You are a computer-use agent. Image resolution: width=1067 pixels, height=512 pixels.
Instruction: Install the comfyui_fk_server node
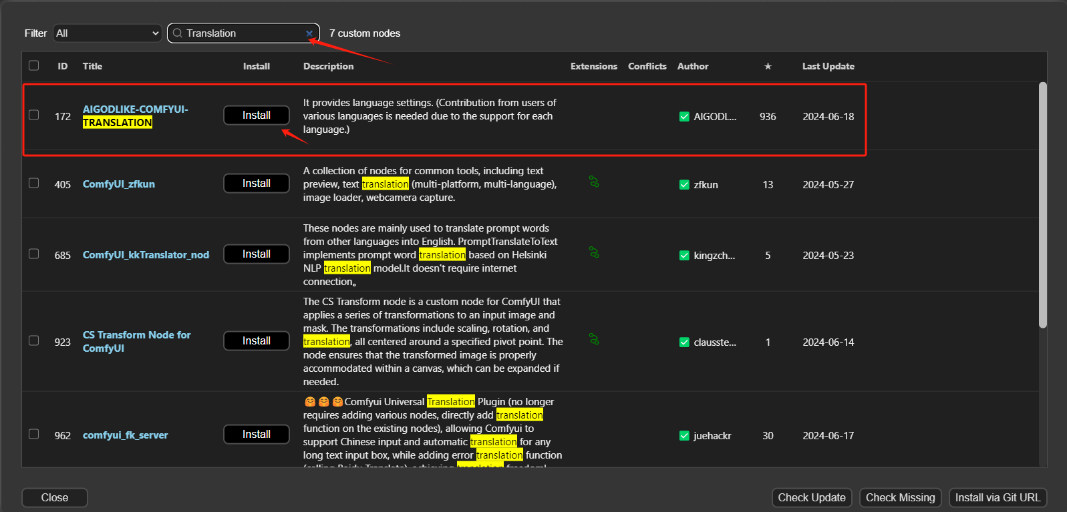coord(257,435)
